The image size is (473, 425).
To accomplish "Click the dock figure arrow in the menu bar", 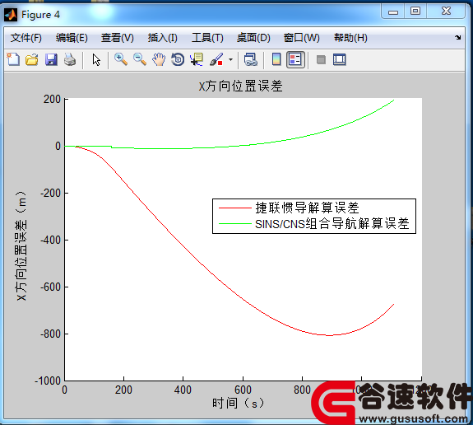I will pos(458,37).
